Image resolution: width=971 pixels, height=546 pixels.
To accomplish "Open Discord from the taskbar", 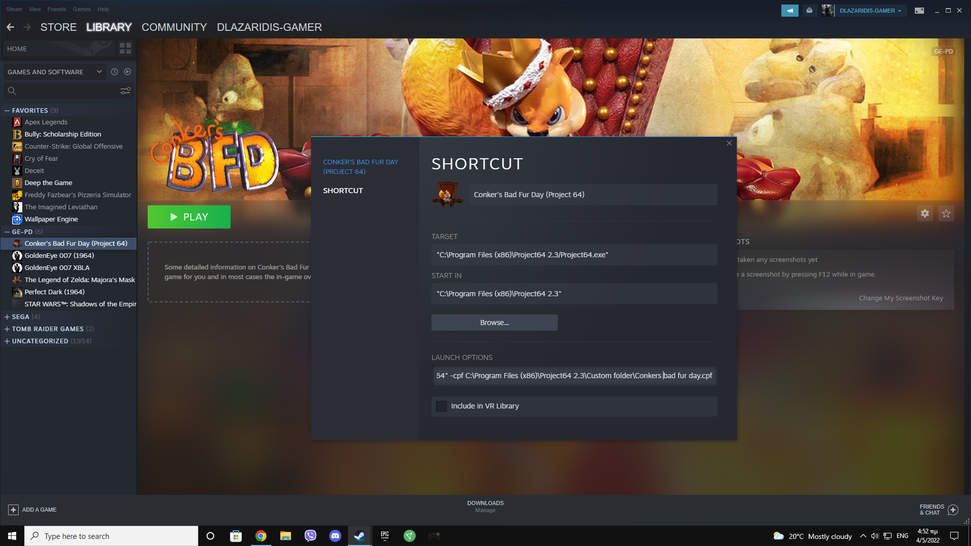I will click(x=335, y=536).
